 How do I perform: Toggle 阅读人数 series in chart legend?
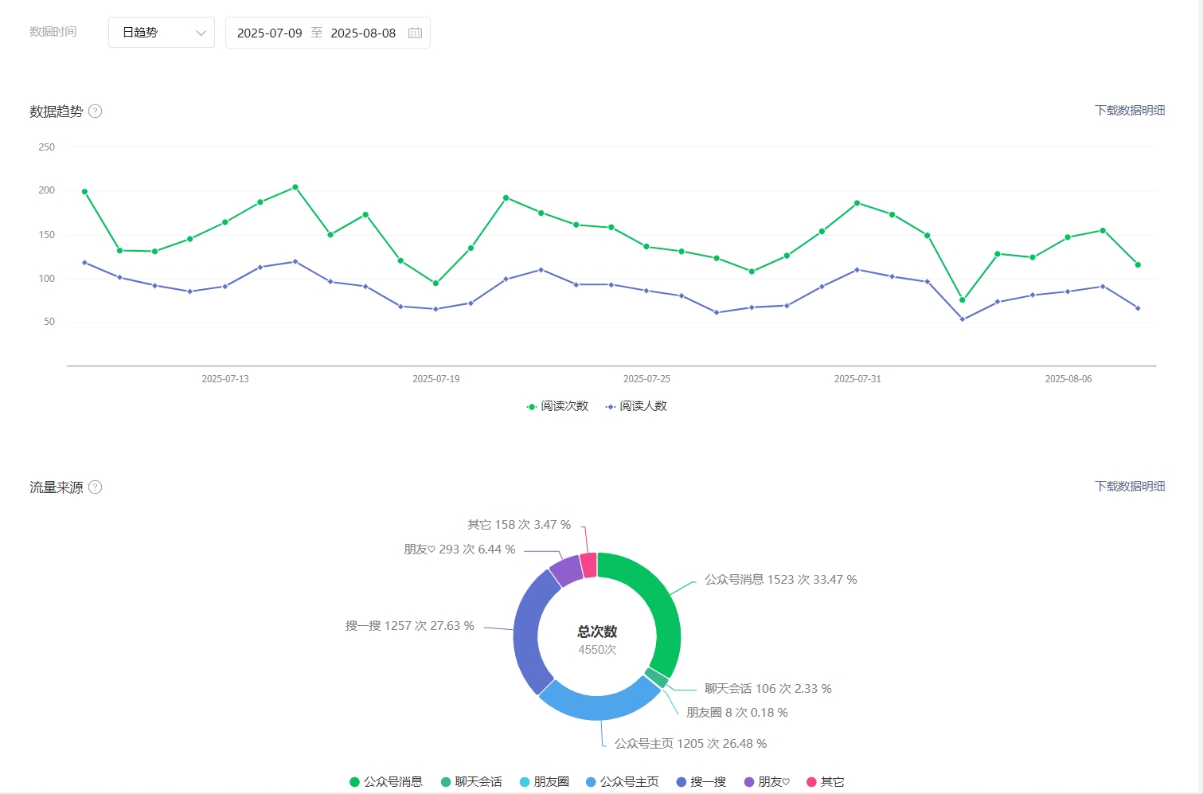[x=636, y=406]
